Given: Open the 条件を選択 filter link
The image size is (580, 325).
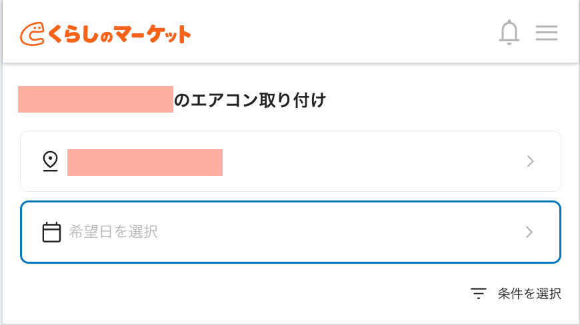Looking at the screenshot, I should (529, 294).
